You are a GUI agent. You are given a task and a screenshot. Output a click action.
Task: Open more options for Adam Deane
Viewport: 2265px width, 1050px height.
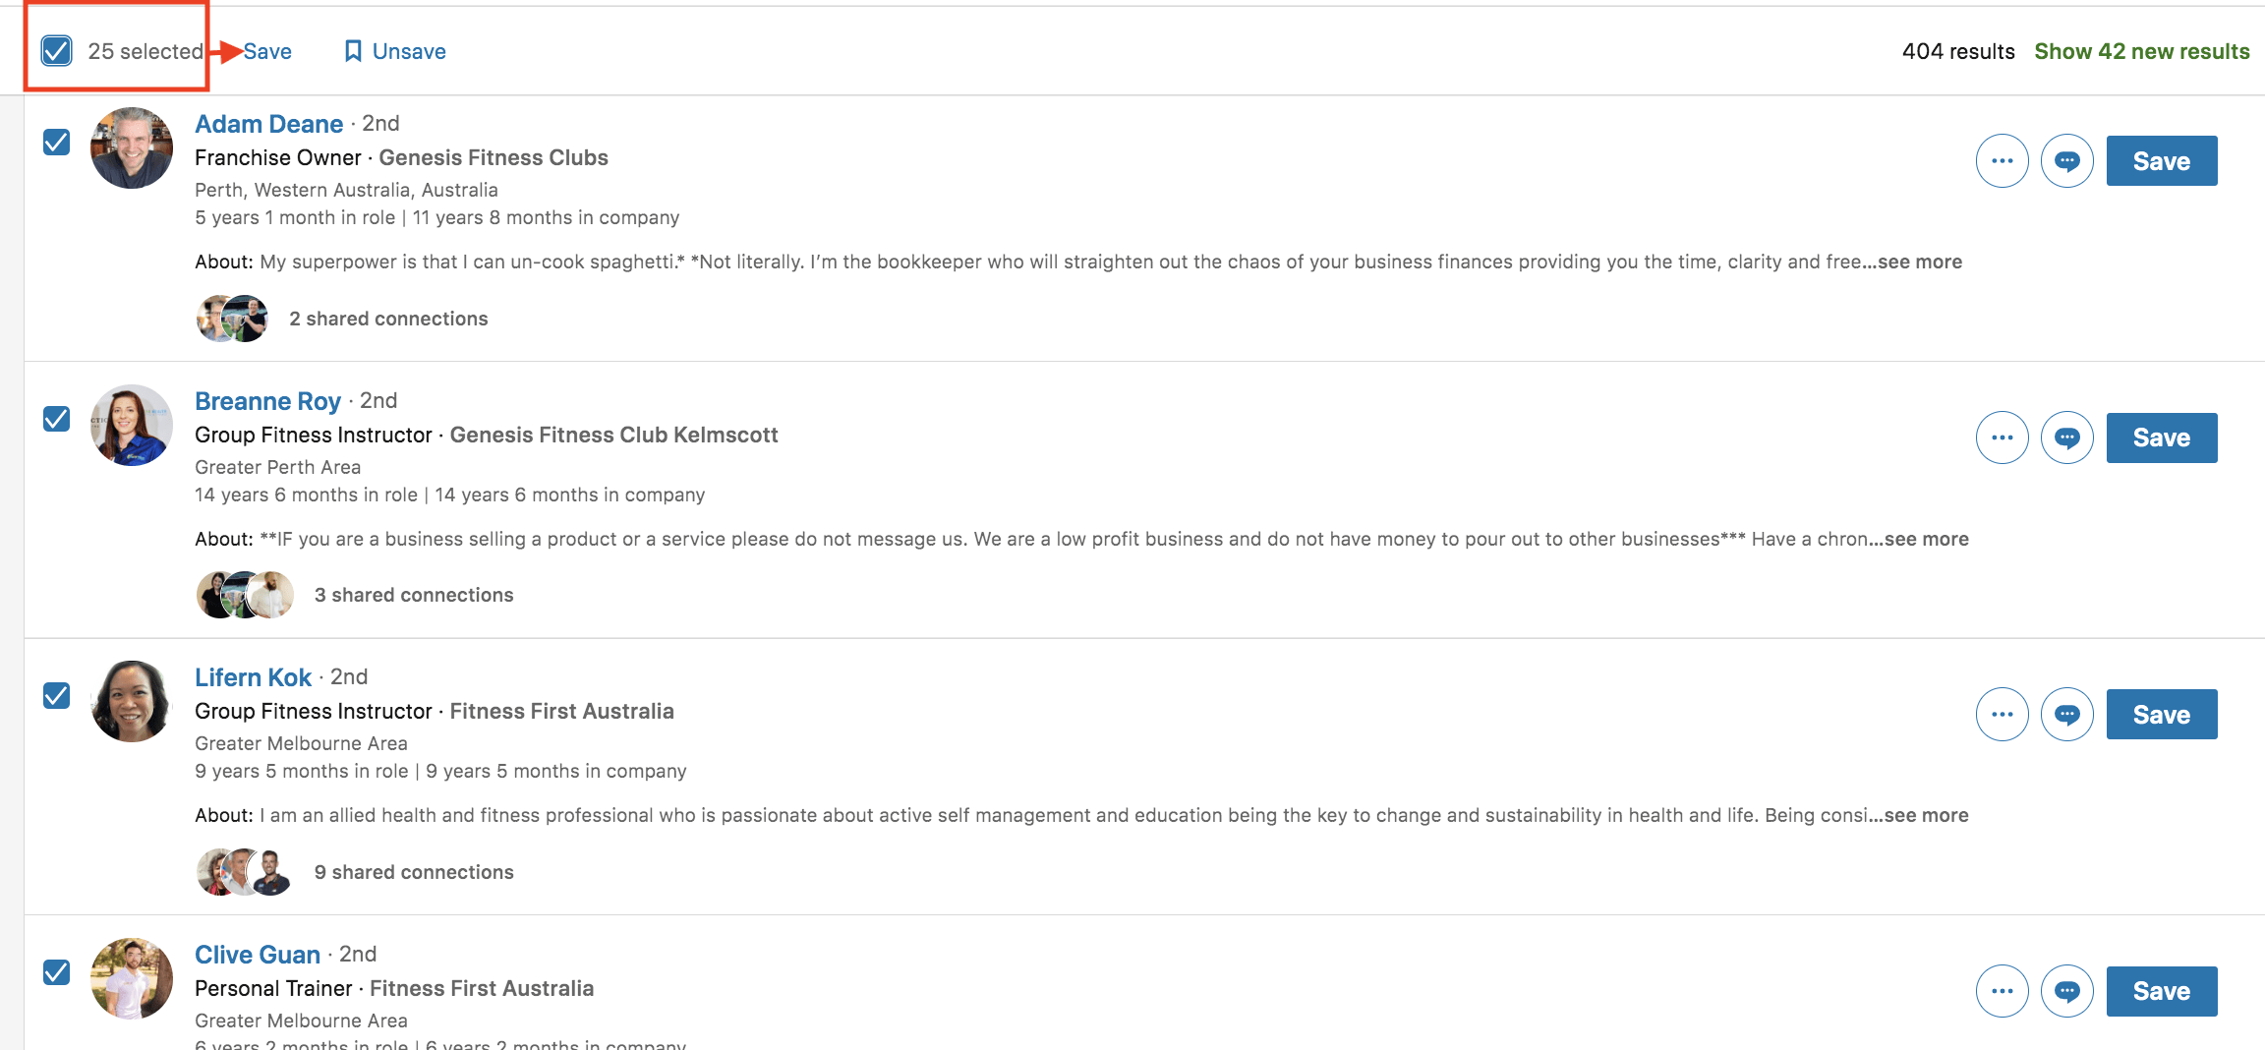[x=2002, y=161]
